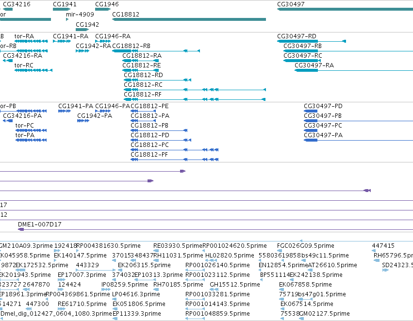
Task: Select the CG1946 gene feature
Action: point(103,9)
